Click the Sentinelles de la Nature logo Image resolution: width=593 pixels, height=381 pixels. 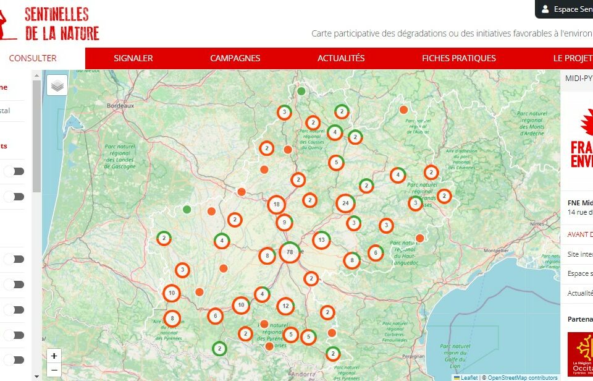point(49,24)
